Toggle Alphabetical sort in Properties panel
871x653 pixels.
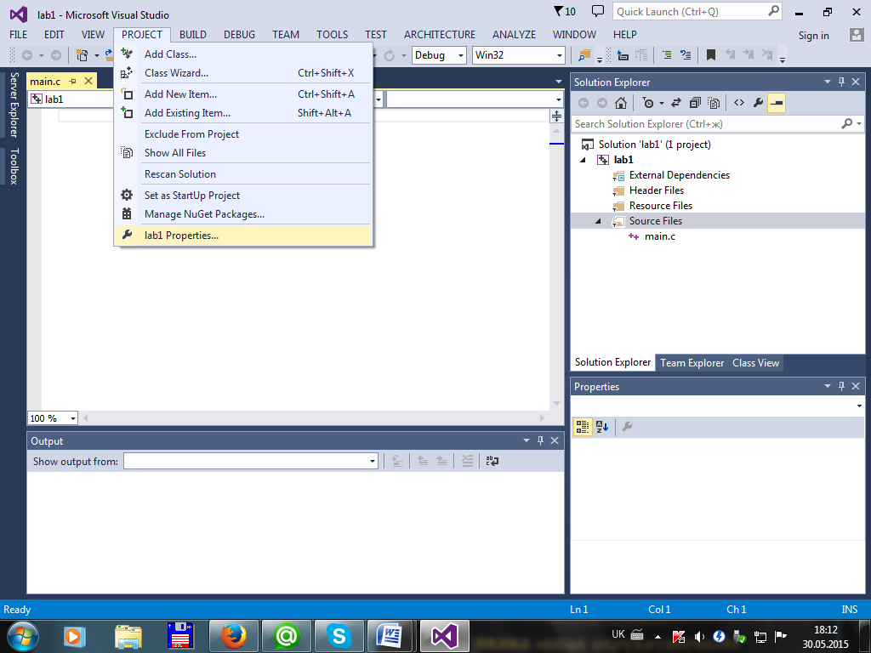602,427
